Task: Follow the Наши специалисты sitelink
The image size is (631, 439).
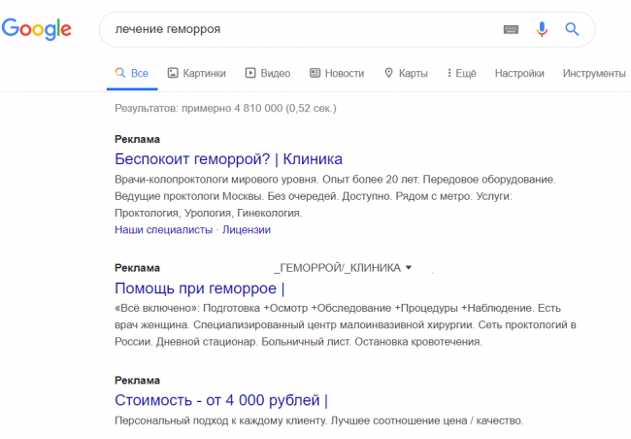Action: (163, 230)
